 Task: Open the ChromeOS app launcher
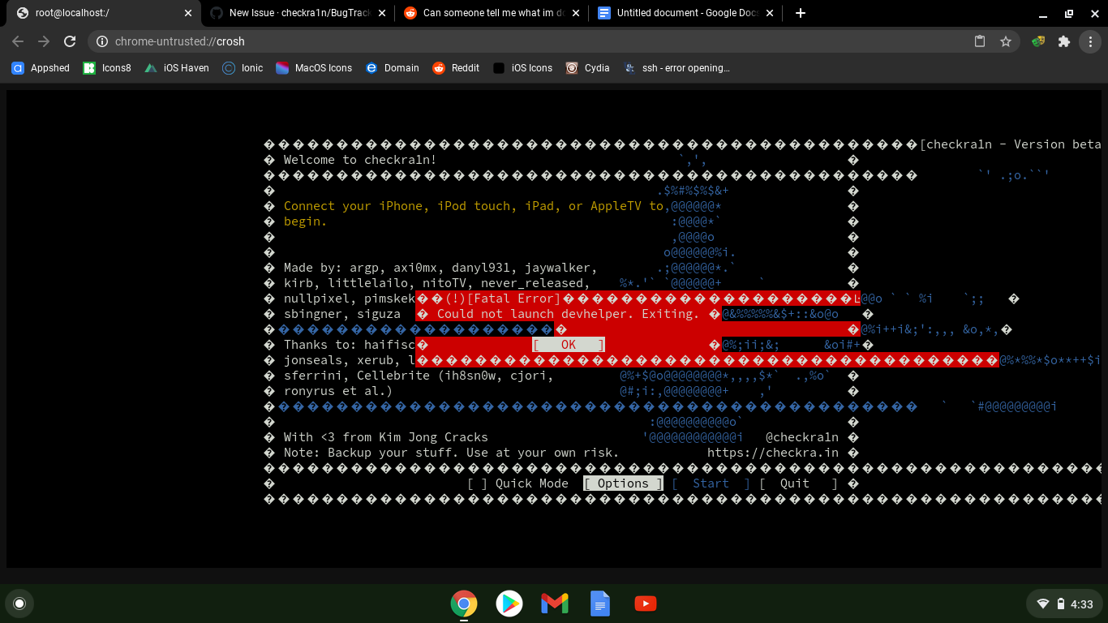[x=19, y=604]
